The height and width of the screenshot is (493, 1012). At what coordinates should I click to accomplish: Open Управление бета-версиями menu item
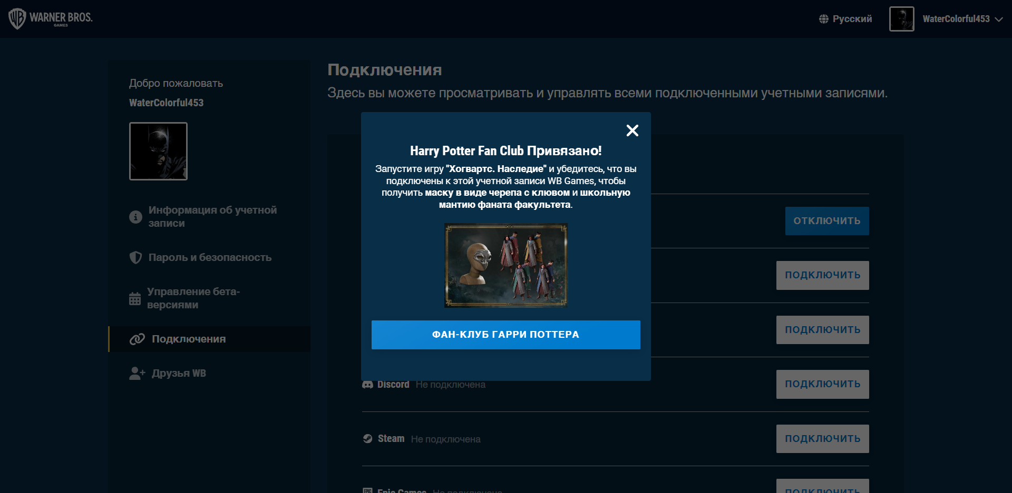(193, 298)
